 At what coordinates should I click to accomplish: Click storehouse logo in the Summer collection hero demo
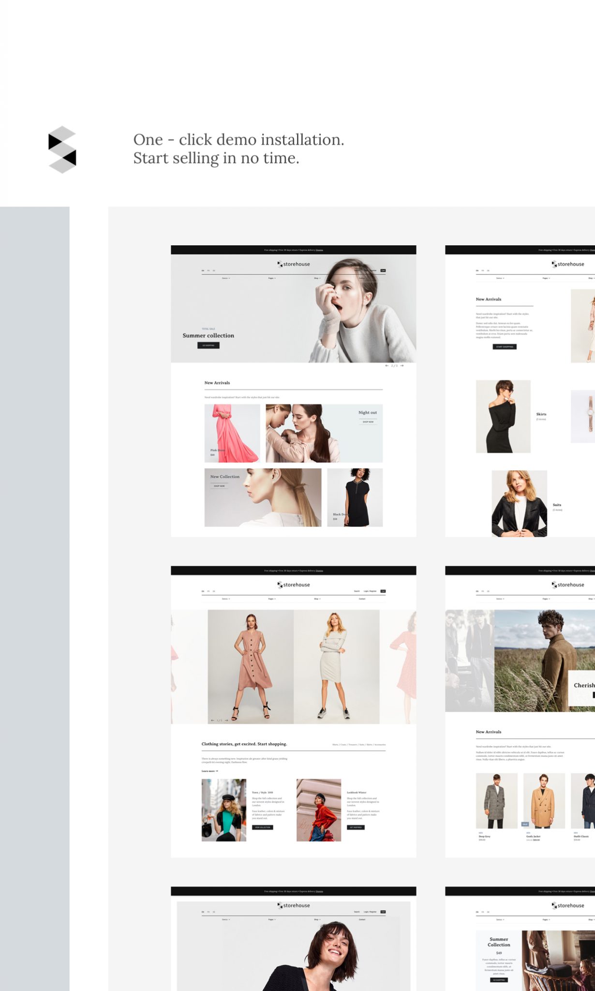[x=294, y=264]
